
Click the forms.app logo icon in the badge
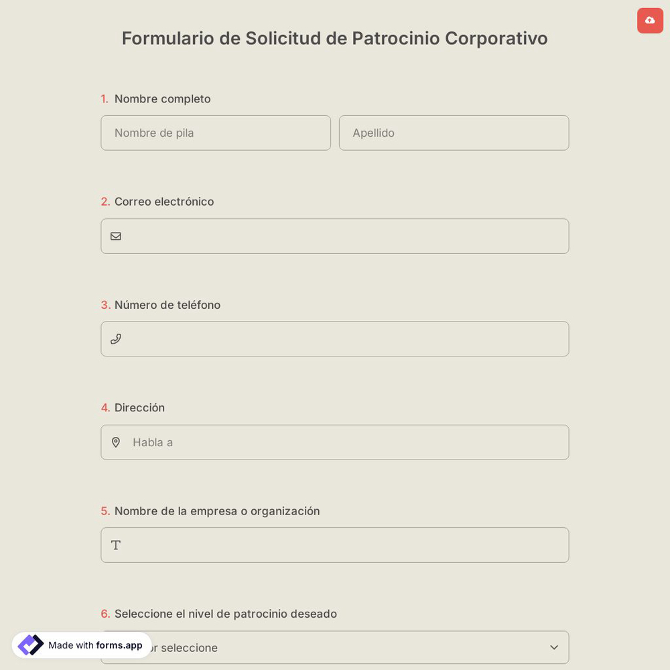coord(31,645)
